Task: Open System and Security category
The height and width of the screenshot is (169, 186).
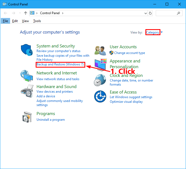Action: pos(56,46)
